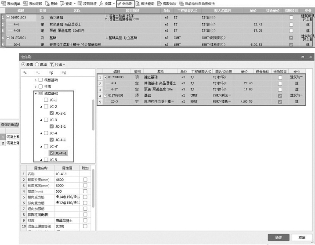Click the property list vertical scrollbar

[x=93, y=188]
